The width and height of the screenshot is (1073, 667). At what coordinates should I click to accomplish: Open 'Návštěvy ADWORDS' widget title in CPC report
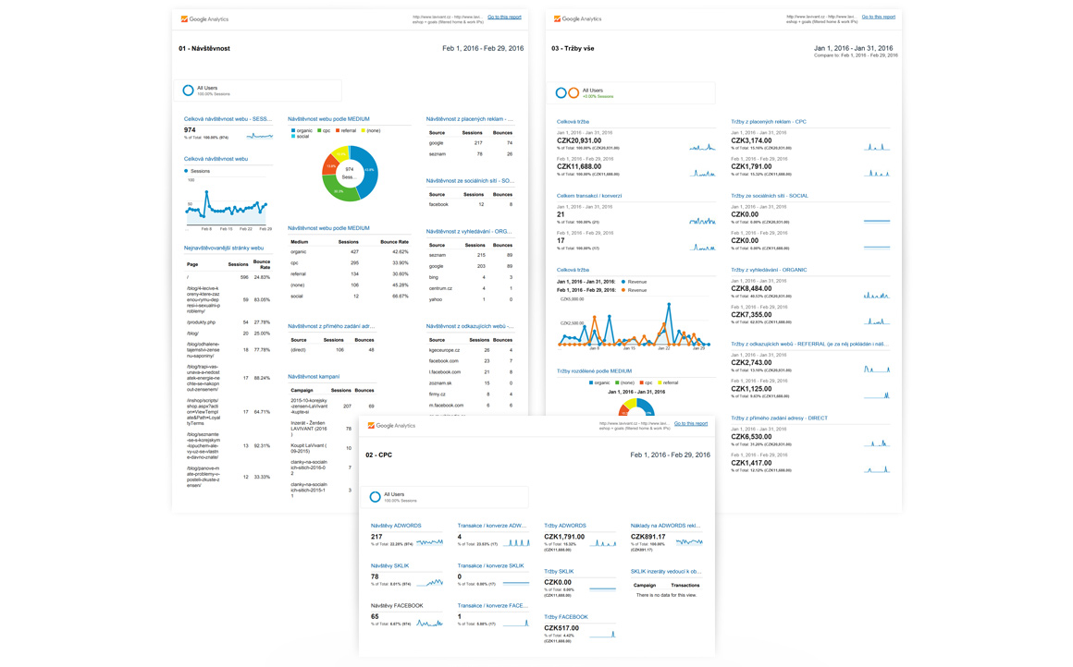click(x=396, y=527)
